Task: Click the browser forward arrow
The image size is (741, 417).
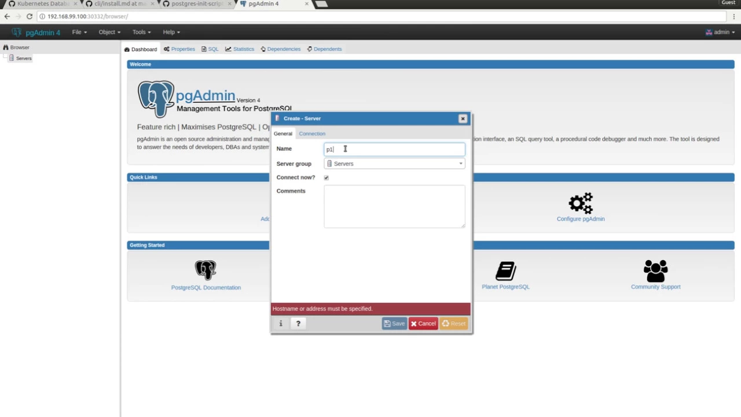Action: 18,16
